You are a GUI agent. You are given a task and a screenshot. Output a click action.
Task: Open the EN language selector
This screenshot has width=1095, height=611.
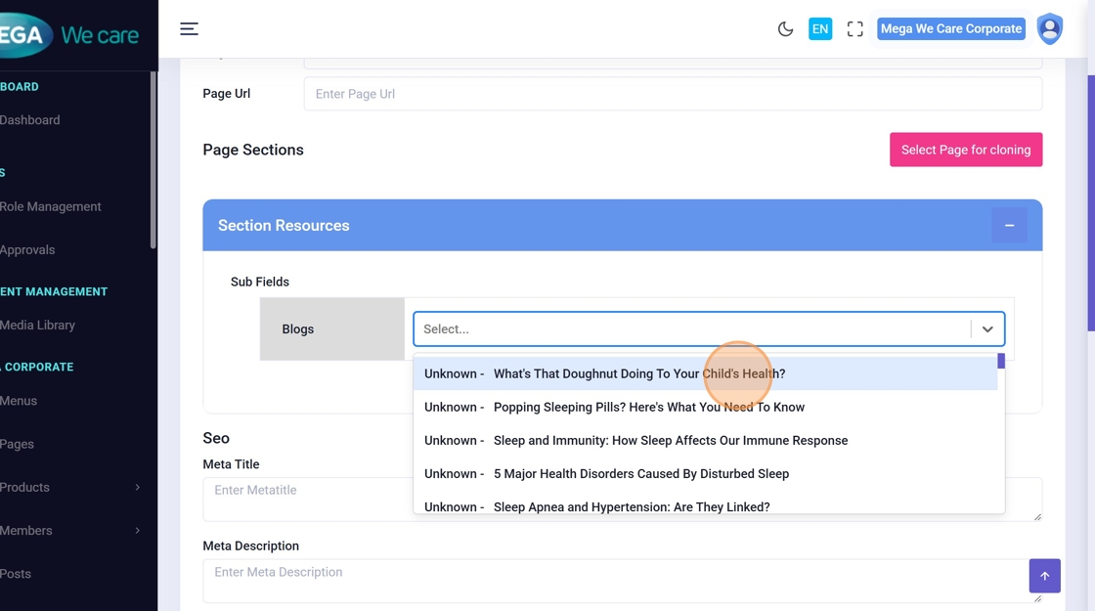click(x=819, y=29)
